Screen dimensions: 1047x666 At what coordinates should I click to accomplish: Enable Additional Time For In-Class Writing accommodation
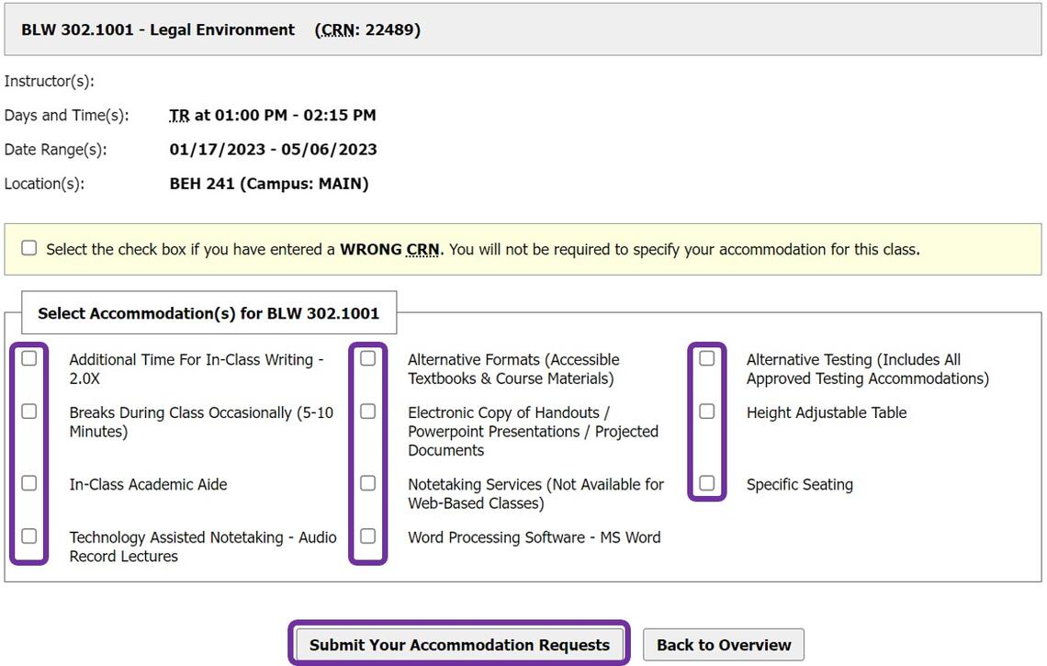pyautogui.click(x=28, y=358)
